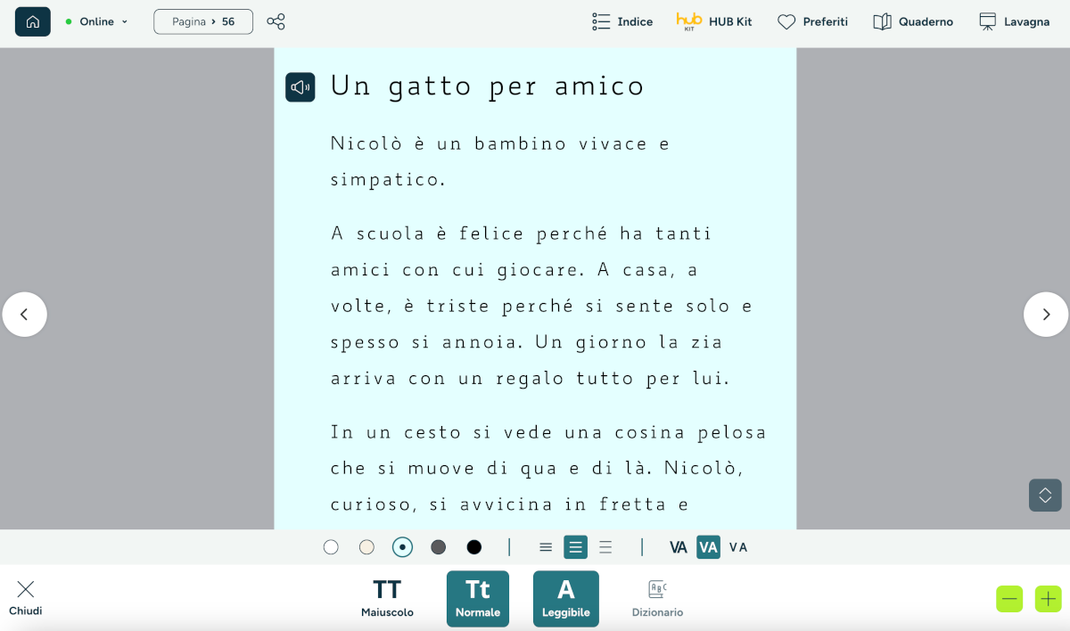Toggle the Leggibile font option

click(x=566, y=599)
